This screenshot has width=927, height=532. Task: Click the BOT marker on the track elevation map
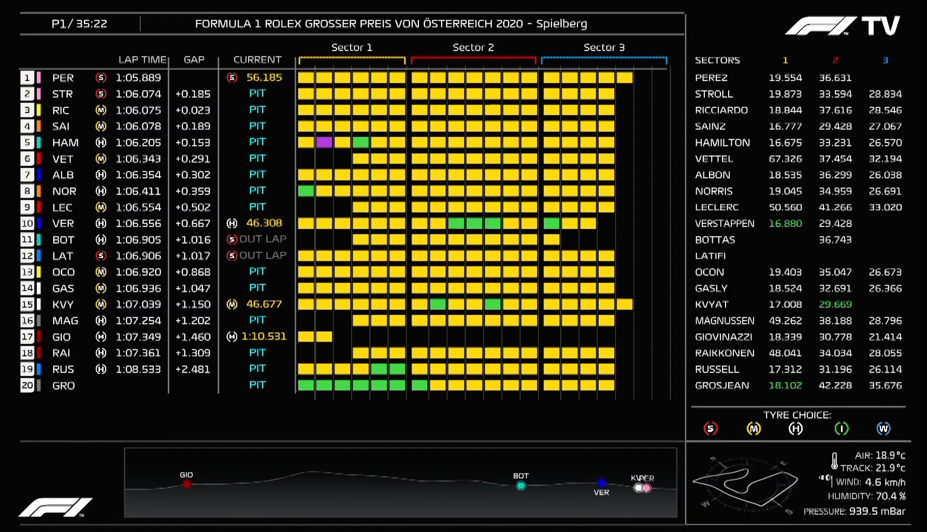pos(521,485)
